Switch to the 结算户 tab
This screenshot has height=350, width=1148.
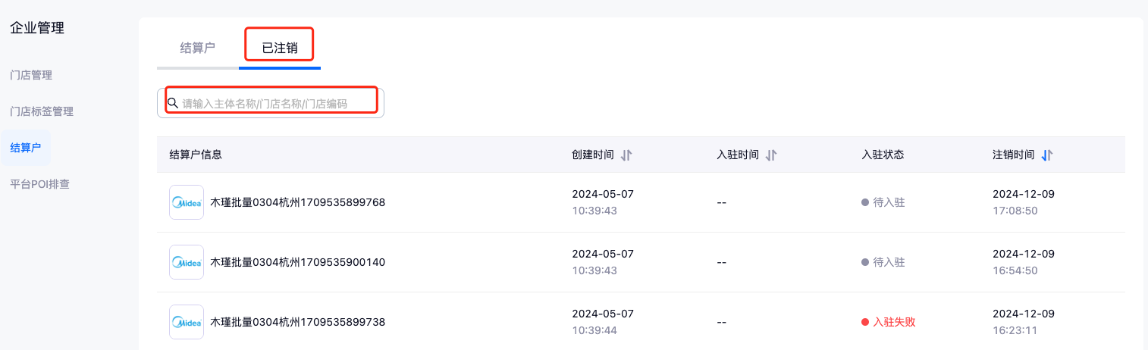coord(197,48)
